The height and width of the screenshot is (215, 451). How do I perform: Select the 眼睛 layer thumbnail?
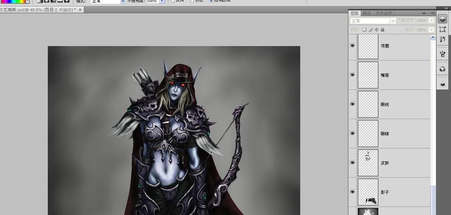368,134
